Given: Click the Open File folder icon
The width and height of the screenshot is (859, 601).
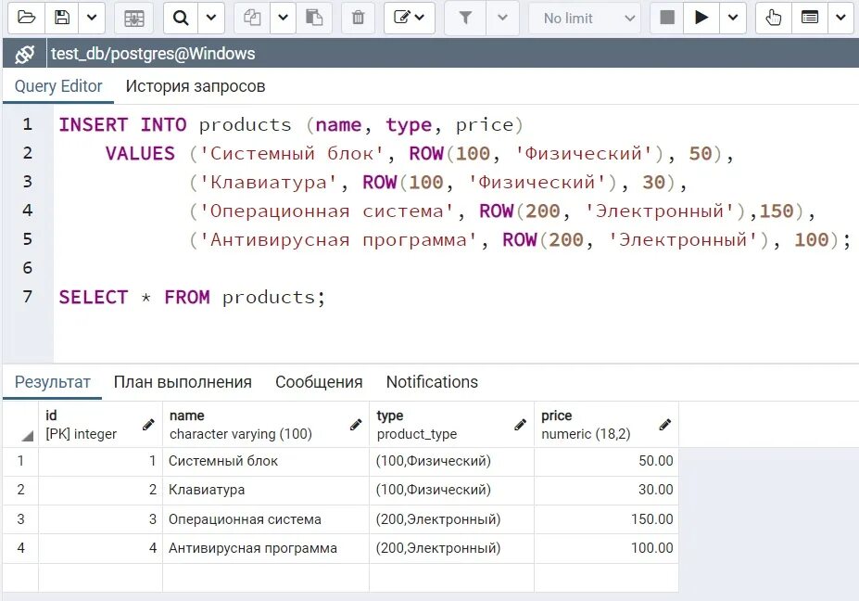Looking at the screenshot, I should pyautogui.click(x=26, y=18).
